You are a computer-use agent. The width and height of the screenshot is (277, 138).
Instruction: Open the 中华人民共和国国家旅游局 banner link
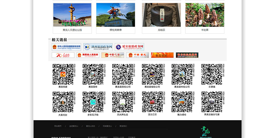(66, 47)
